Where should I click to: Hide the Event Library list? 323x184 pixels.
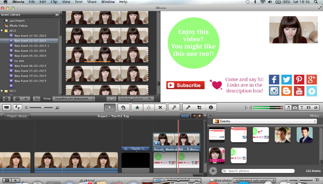7,99
